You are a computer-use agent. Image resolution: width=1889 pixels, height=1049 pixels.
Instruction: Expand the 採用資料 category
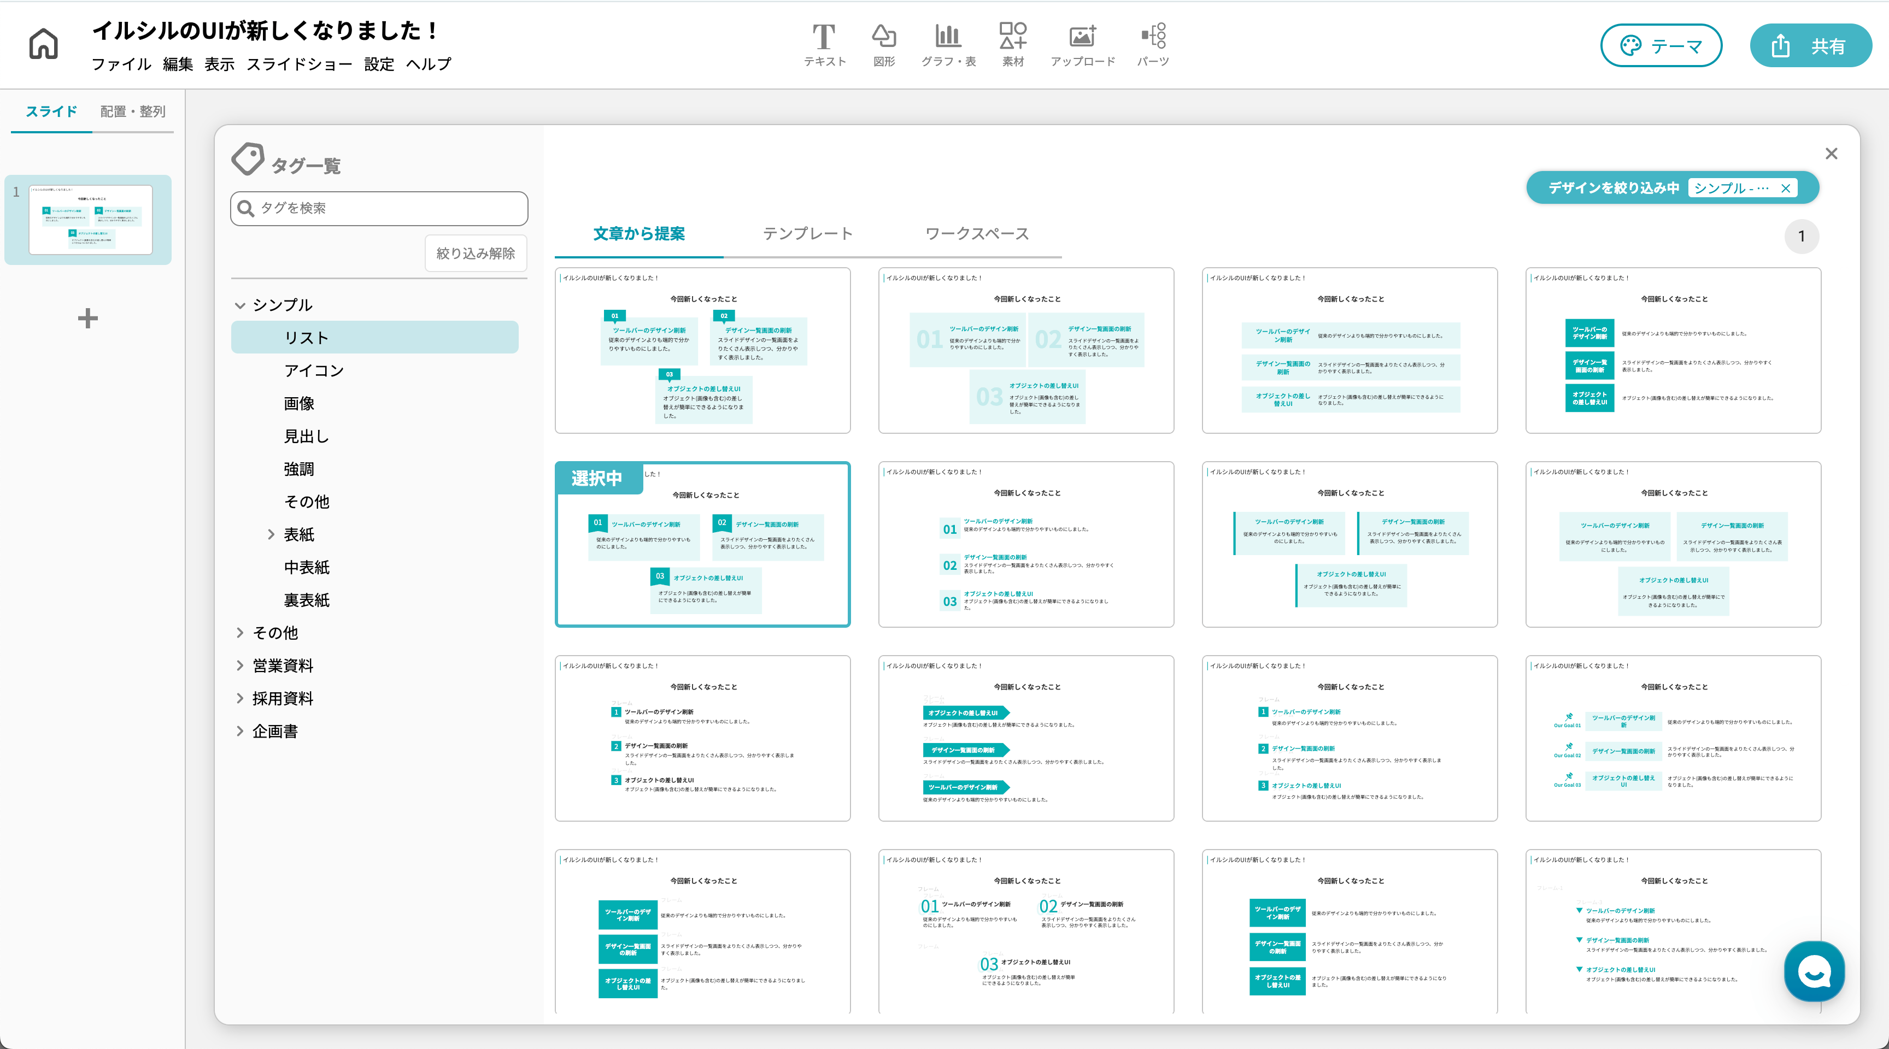click(240, 699)
